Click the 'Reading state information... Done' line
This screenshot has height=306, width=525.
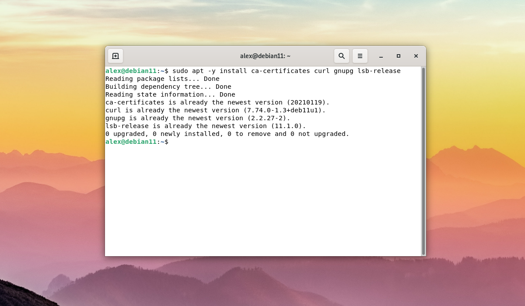coord(170,94)
